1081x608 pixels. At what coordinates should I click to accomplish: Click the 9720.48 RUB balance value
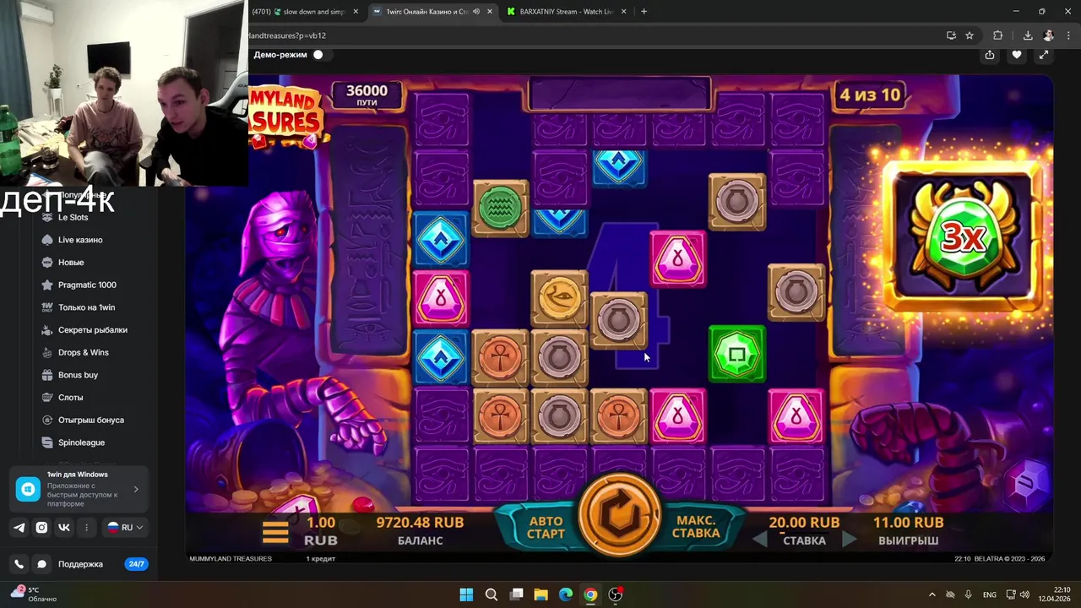(420, 523)
